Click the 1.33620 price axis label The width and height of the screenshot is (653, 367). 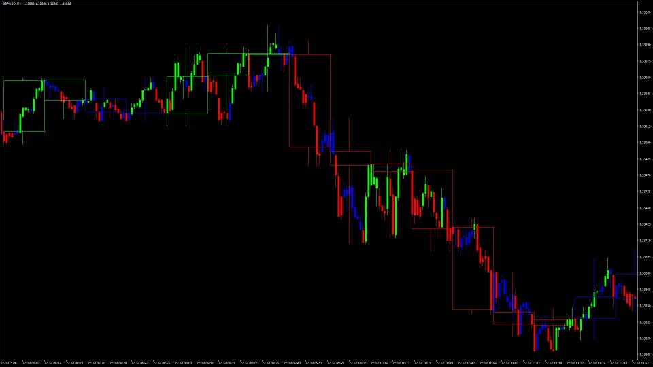pos(645,12)
